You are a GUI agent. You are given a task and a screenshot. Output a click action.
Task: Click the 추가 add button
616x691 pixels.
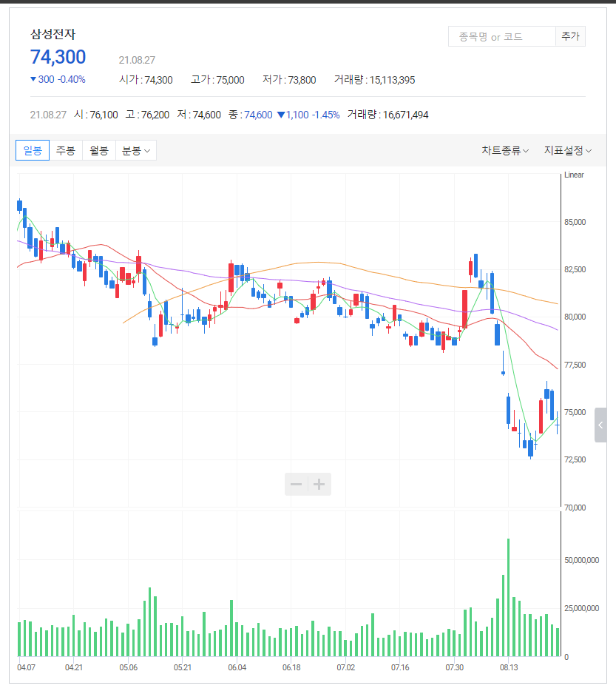(x=571, y=36)
